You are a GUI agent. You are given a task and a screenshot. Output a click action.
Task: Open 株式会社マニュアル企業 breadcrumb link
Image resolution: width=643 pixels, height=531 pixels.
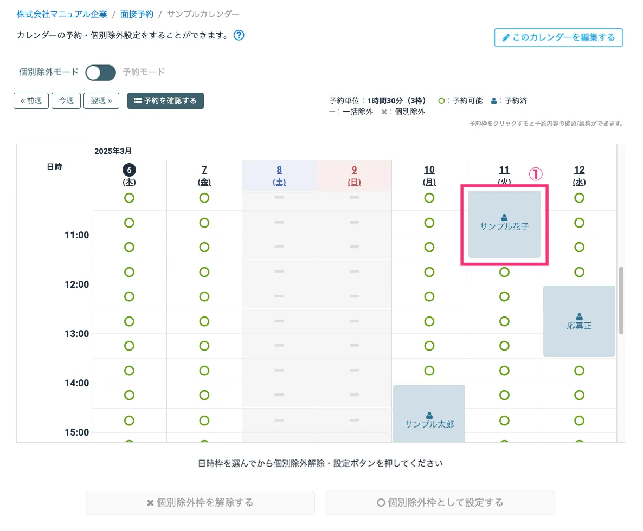pyautogui.click(x=62, y=14)
